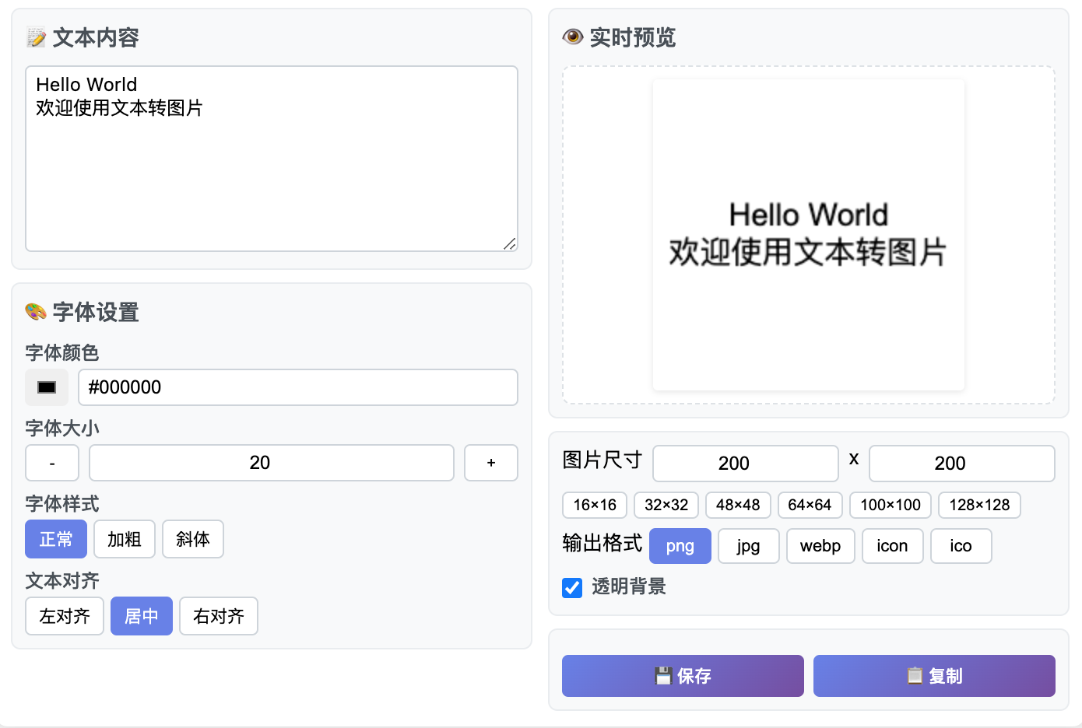This screenshot has width=1082, height=728.
Task: Click the font color hex input field
Action: (x=298, y=387)
